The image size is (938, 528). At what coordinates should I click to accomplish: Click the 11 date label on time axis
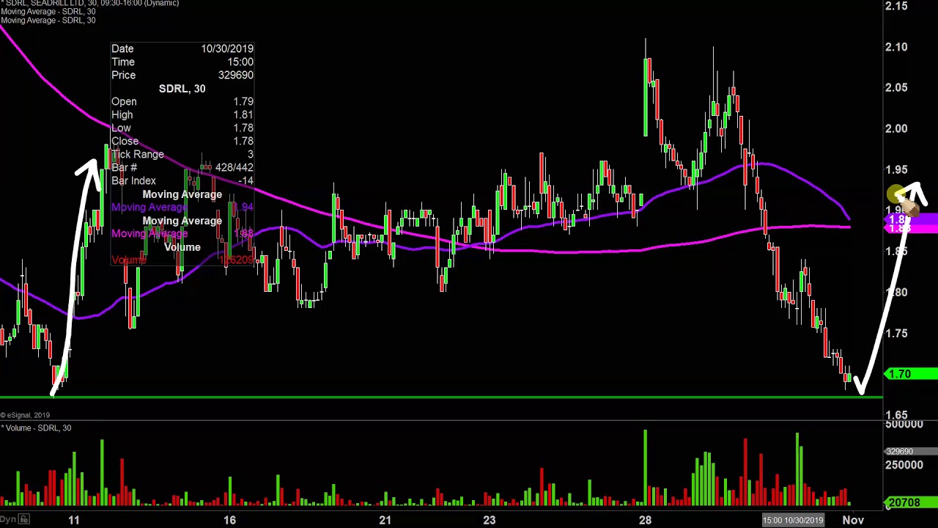[x=74, y=520]
